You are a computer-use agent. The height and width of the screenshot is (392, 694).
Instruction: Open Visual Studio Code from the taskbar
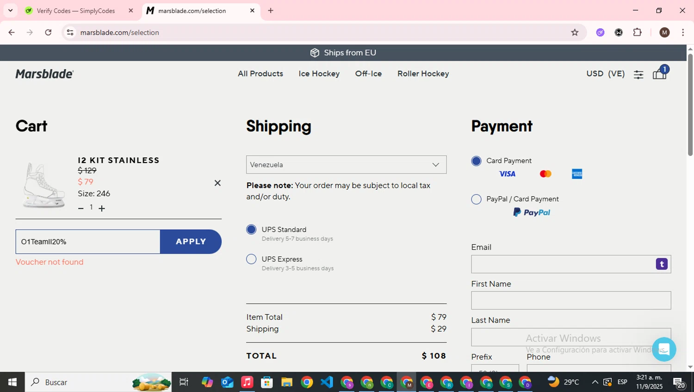[327, 382]
